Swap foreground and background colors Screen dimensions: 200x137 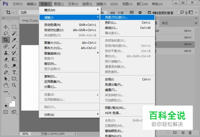[x=14, y=98]
